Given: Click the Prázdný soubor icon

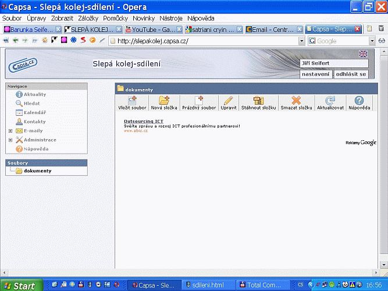Looking at the screenshot, I should click(x=199, y=101).
